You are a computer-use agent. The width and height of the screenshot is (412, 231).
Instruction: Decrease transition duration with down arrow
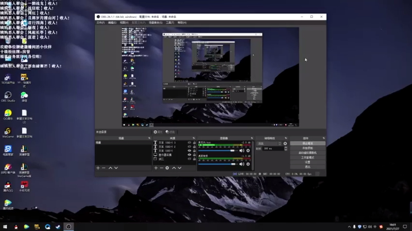click(x=286, y=149)
